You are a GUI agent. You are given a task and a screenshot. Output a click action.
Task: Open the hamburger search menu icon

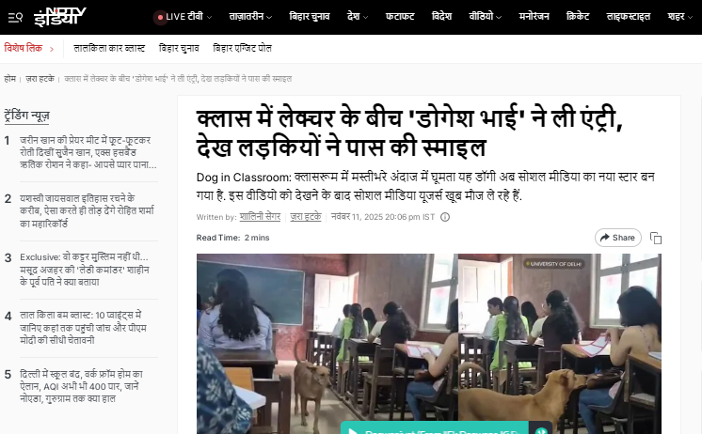click(14, 17)
